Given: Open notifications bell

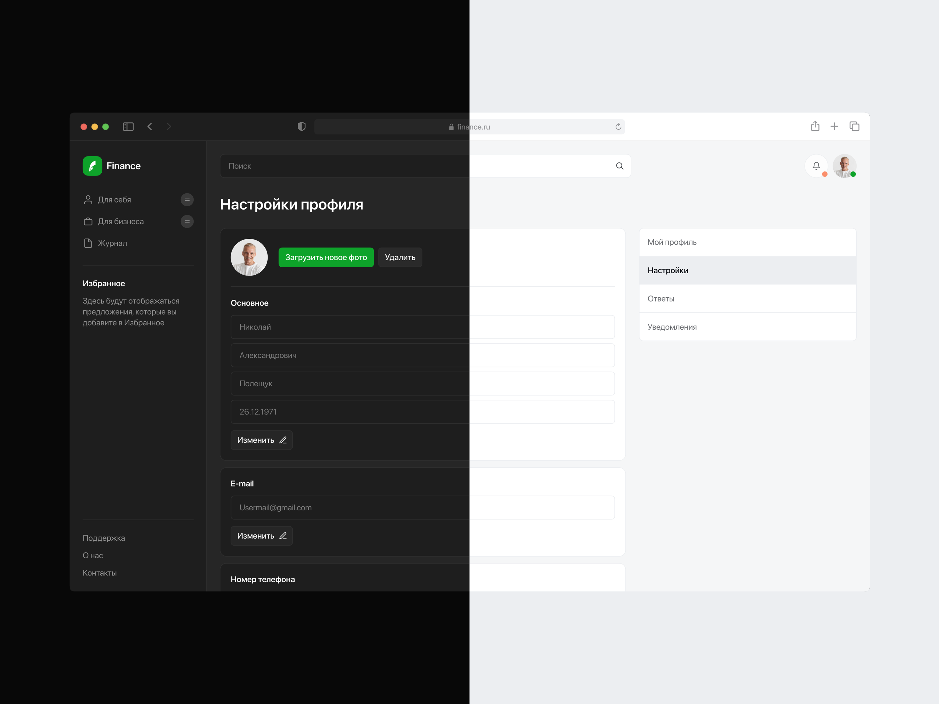Looking at the screenshot, I should click(816, 166).
